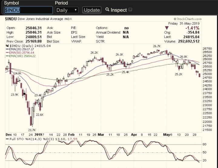Click the -1.41% change percentage
Image resolution: width=218 pixels, height=168 pixels.
click(193, 28)
